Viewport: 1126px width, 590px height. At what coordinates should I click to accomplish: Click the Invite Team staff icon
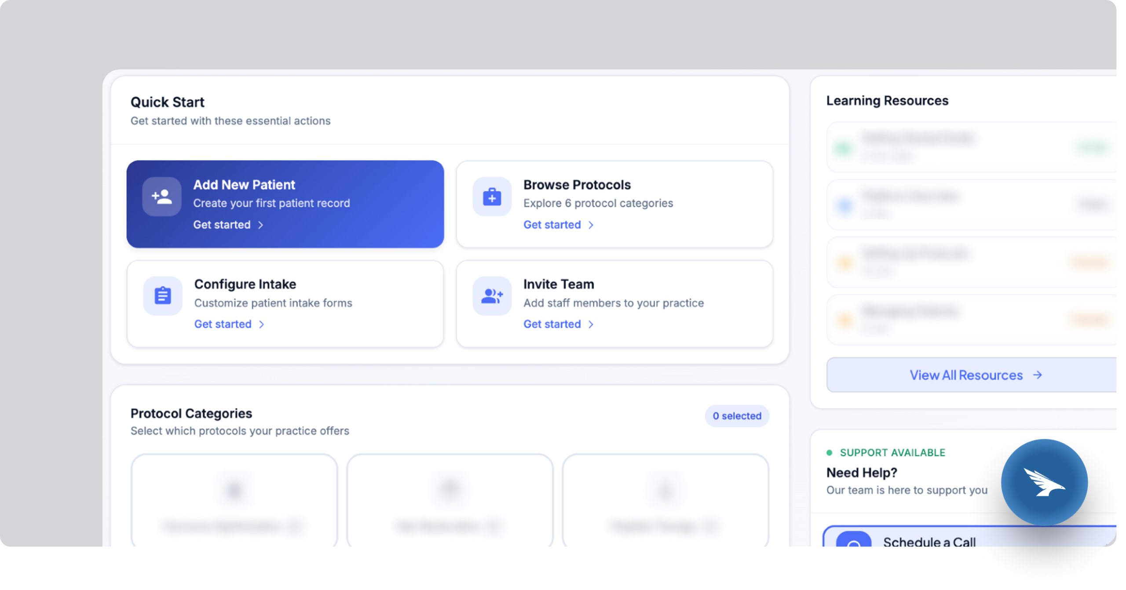pyautogui.click(x=491, y=296)
